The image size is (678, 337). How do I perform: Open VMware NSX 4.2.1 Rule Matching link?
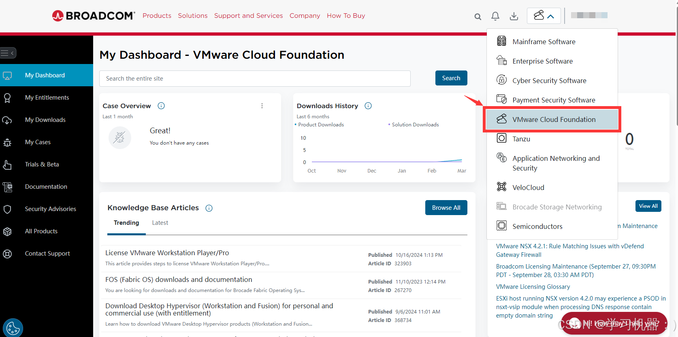570,250
